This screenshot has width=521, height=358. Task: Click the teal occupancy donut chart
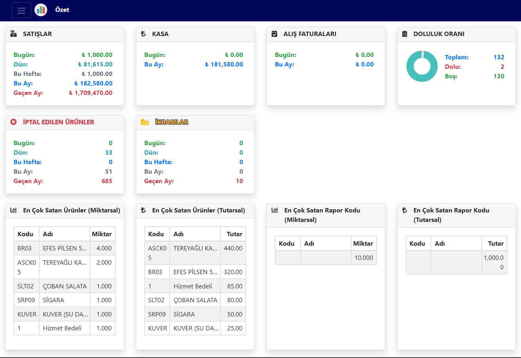click(x=422, y=66)
